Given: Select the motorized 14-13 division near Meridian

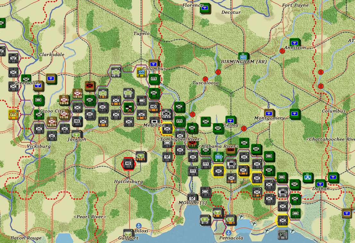Looking at the screenshot, I should coord(167,114).
